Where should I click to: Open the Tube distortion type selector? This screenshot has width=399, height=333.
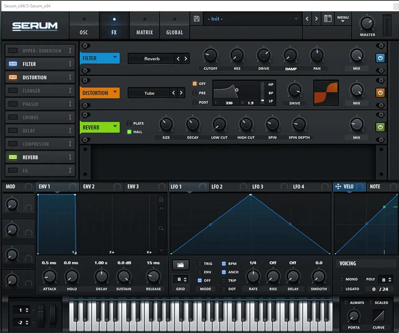[x=149, y=93]
